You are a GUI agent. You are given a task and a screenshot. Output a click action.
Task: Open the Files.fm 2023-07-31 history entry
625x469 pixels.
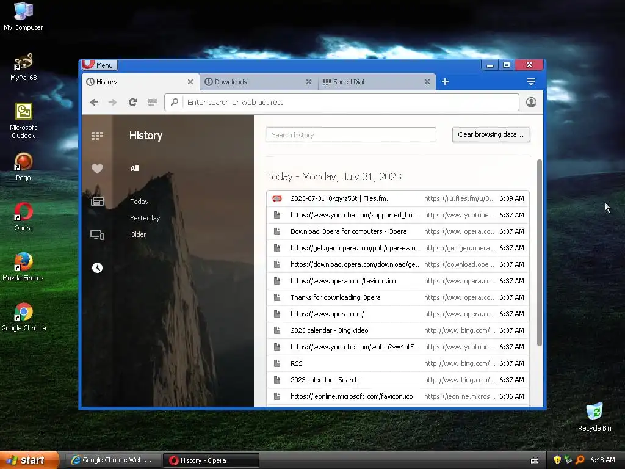[398, 198]
